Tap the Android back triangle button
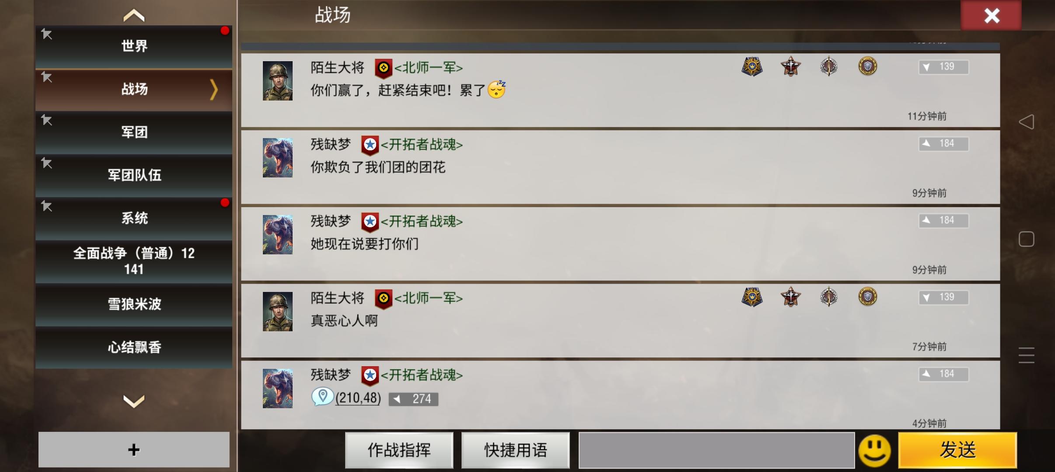 (1026, 122)
